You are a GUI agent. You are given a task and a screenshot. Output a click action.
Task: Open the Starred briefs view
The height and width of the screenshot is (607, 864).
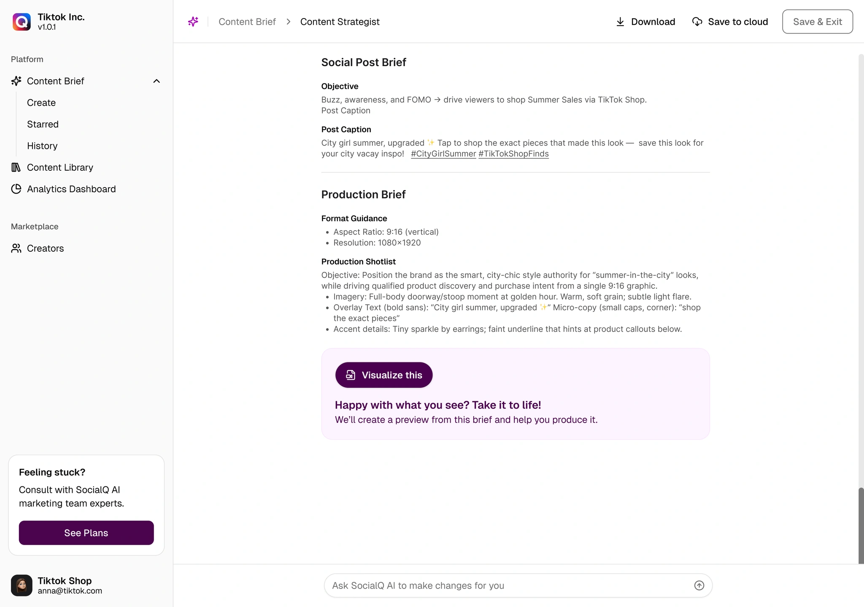pos(43,124)
